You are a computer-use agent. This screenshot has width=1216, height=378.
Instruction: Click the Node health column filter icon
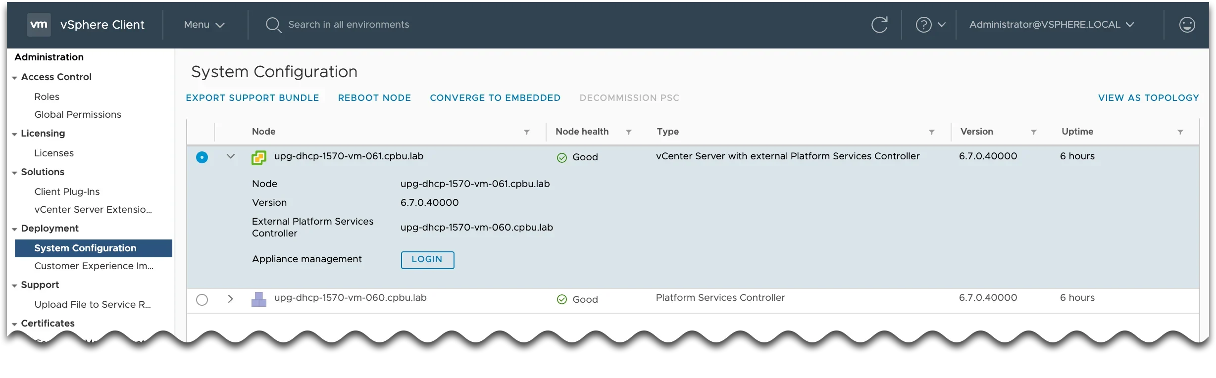click(629, 132)
